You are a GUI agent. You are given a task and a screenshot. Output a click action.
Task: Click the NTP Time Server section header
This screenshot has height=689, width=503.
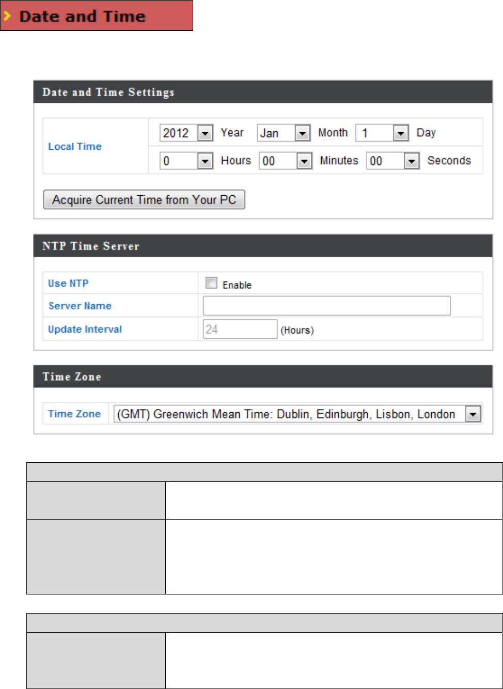click(x=91, y=246)
